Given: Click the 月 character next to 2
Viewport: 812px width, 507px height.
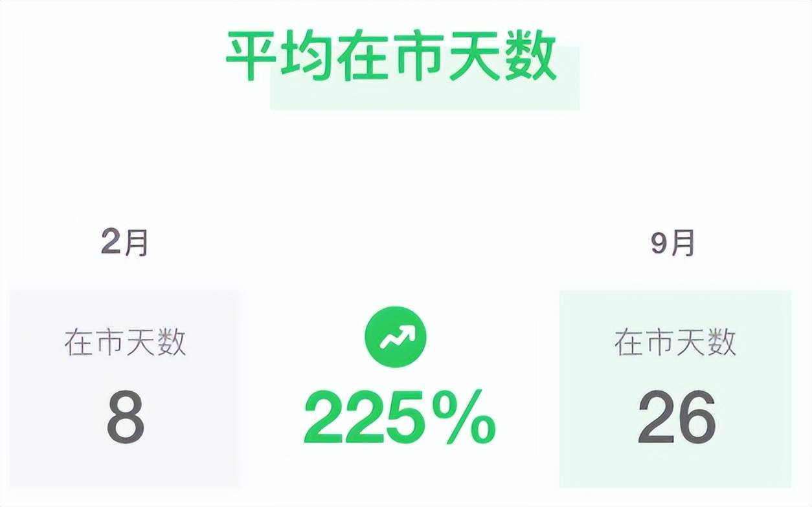Looking at the screenshot, I should (x=135, y=244).
